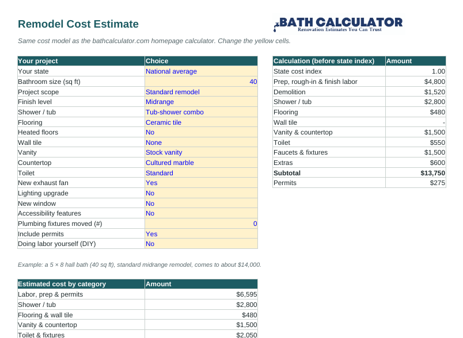The width and height of the screenshot is (463, 338).
Task: Select the Accessibility features 'No' cell
Action: point(201,213)
